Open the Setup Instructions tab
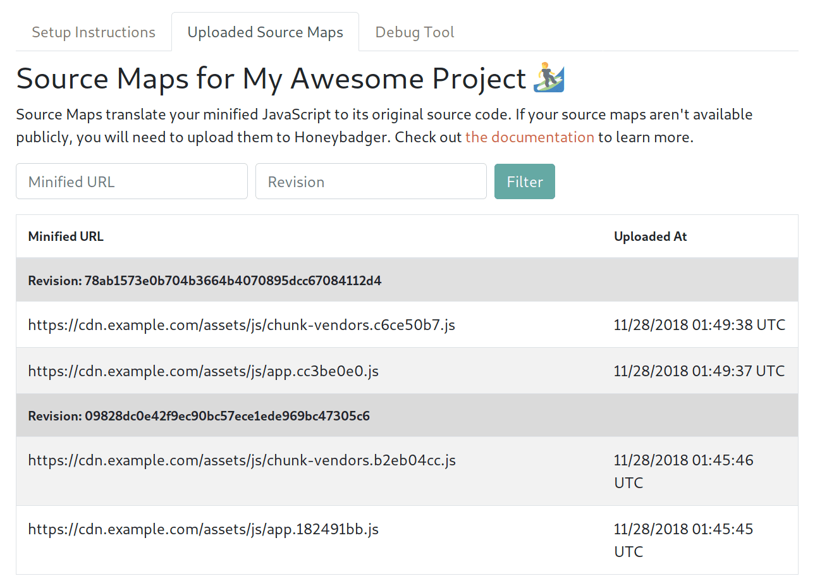 click(x=94, y=32)
